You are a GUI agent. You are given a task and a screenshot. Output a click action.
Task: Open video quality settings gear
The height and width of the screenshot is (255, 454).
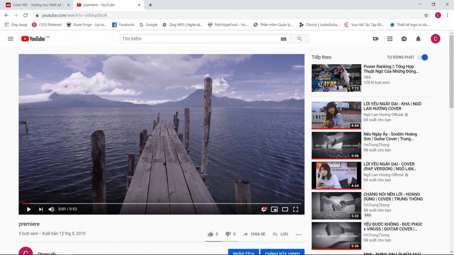click(264, 209)
